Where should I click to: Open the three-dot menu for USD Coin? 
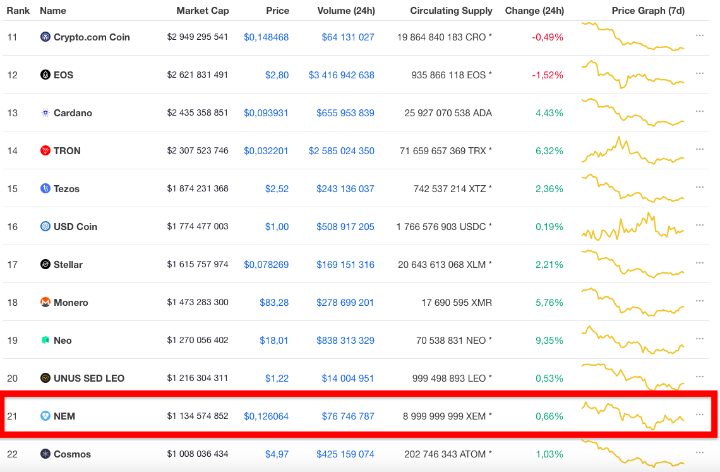point(699,225)
